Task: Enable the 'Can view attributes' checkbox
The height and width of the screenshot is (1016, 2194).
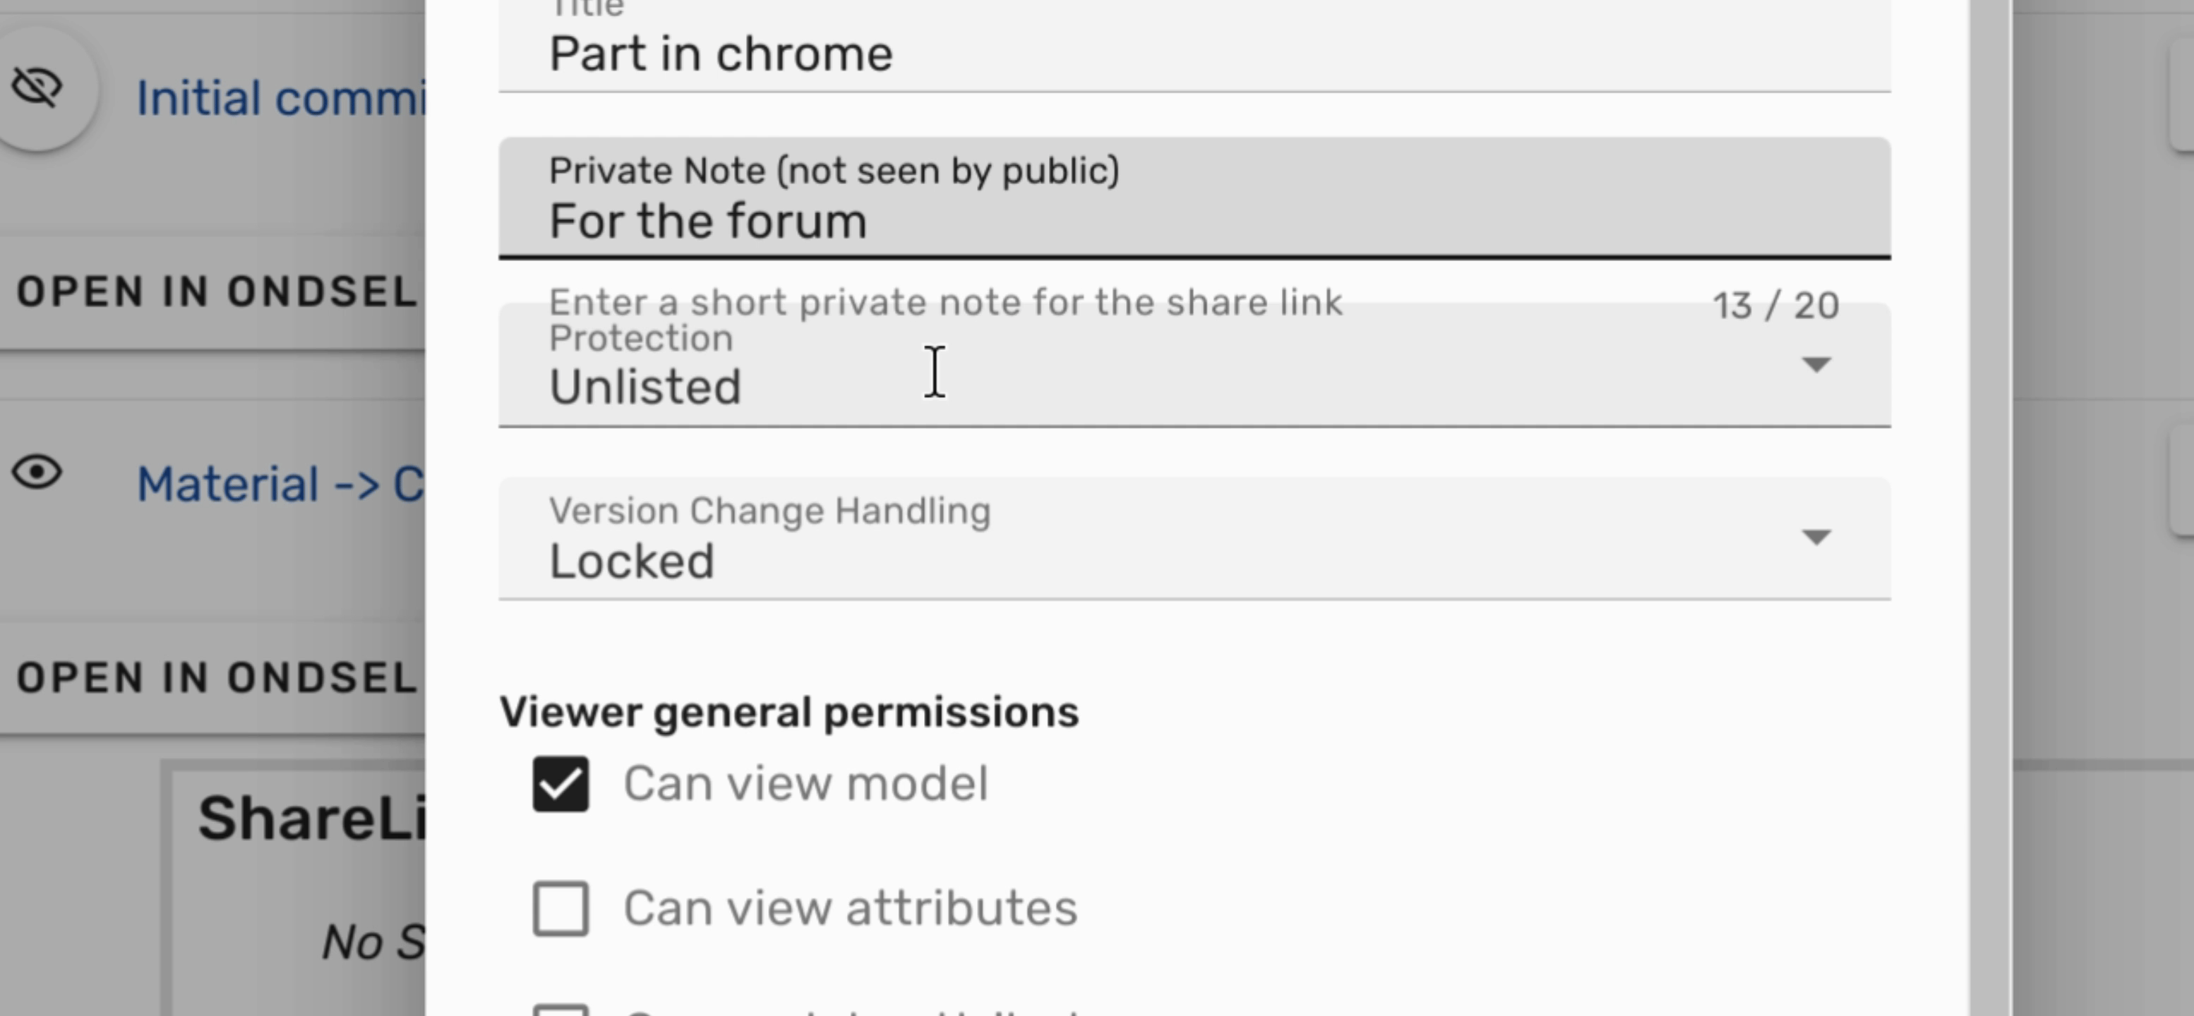Action: [561, 909]
